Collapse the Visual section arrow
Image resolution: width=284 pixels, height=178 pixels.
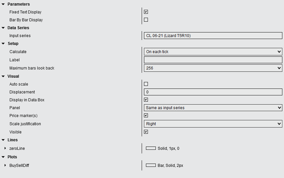[3, 76]
